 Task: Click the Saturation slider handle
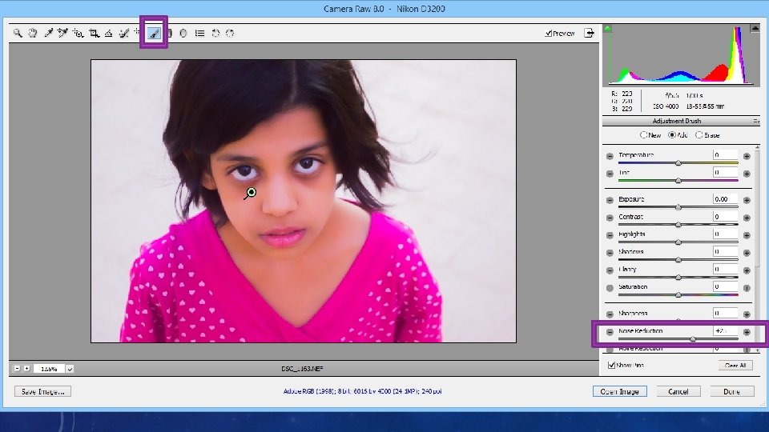tap(678, 295)
